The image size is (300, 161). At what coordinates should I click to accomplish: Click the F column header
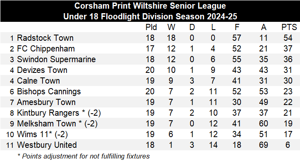(x=237, y=27)
